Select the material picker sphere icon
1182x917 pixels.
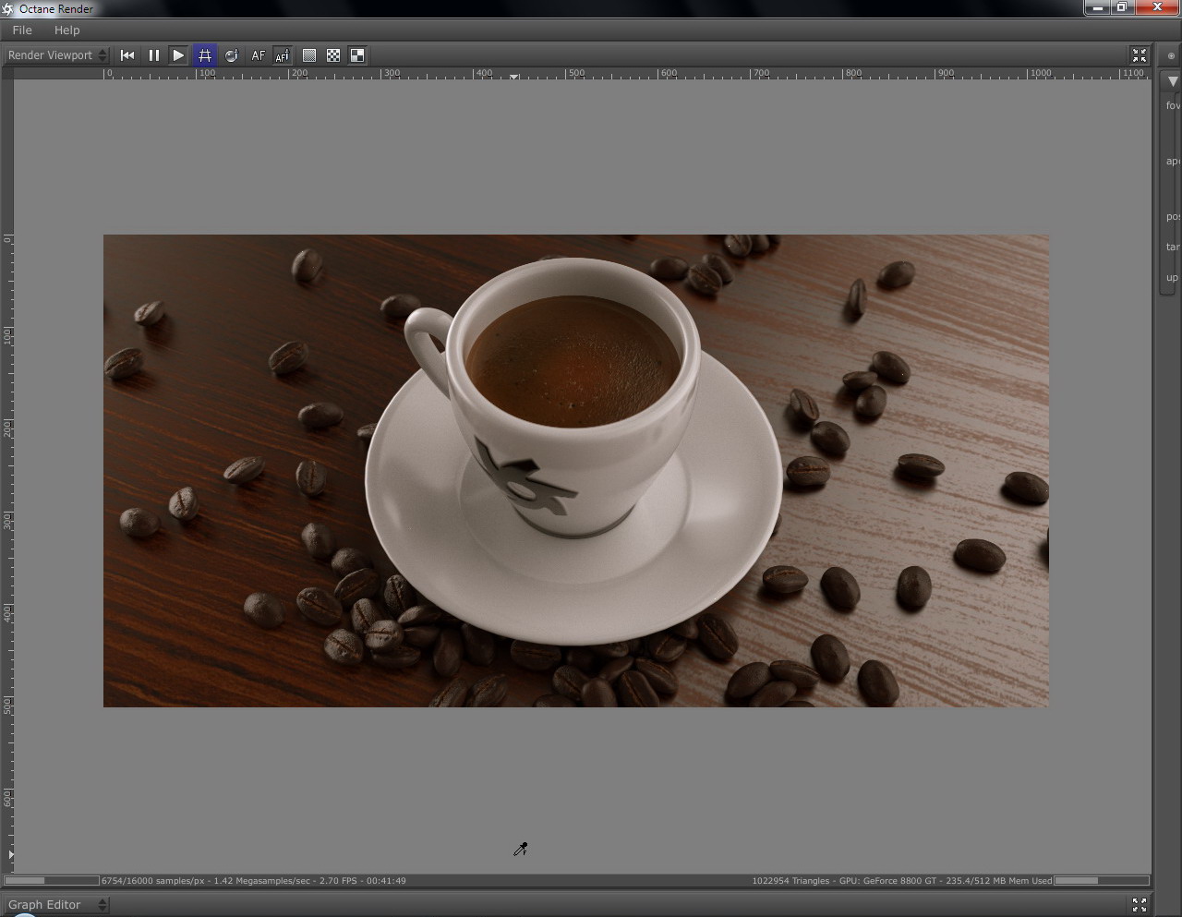point(231,55)
